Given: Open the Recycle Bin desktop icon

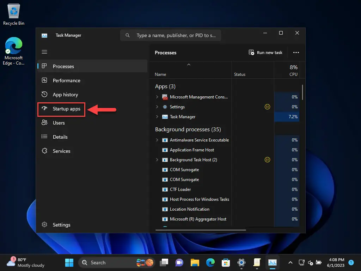Looking at the screenshot, I should click(x=14, y=14).
